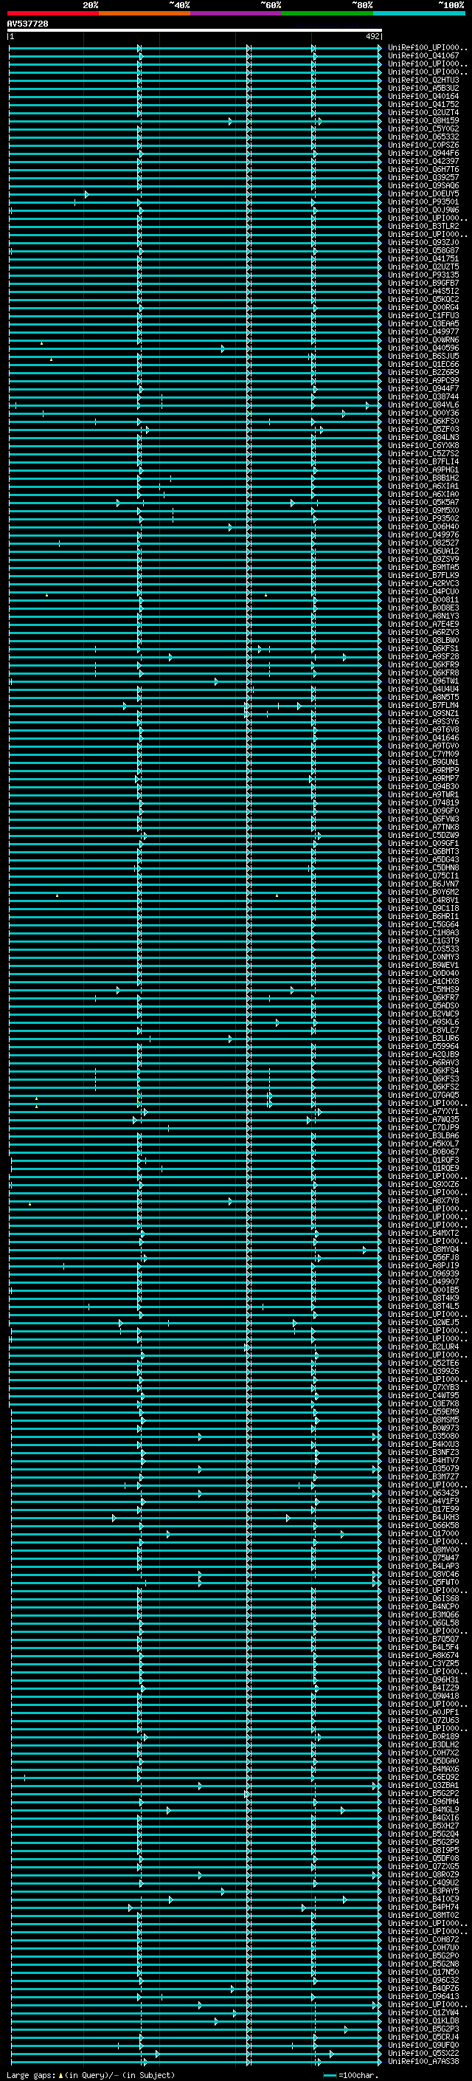
Task: Select hit label UniRef100_Q96TW1
Action: click(x=423, y=681)
